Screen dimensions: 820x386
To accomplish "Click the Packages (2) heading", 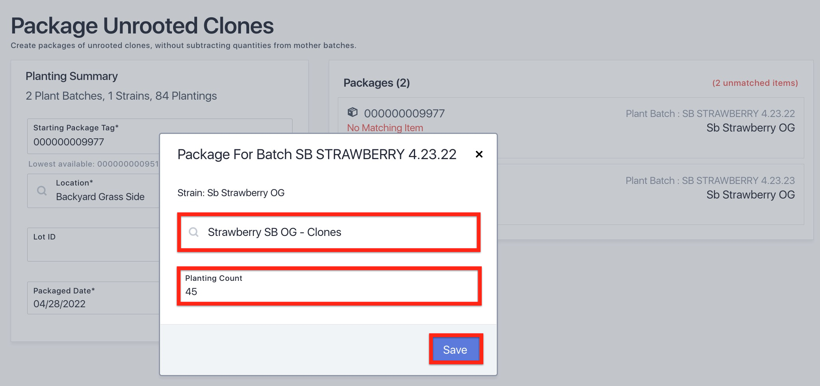I will tap(376, 83).
